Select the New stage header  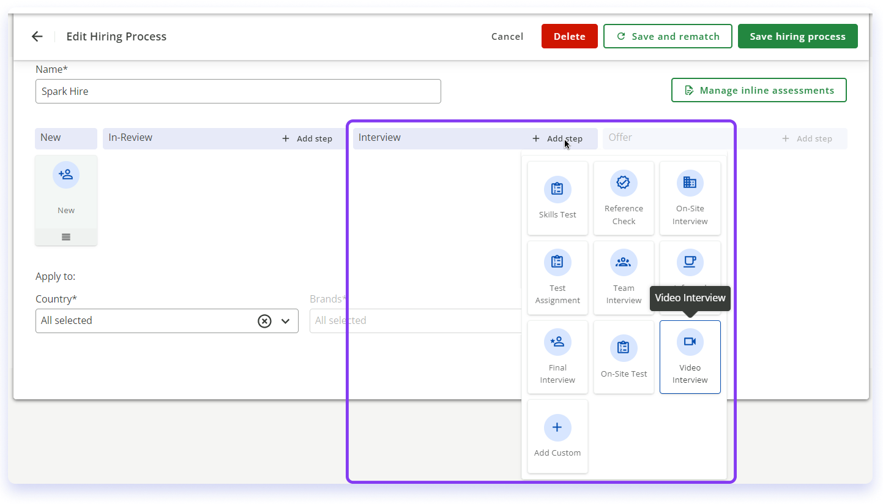click(x=66, y=138)
